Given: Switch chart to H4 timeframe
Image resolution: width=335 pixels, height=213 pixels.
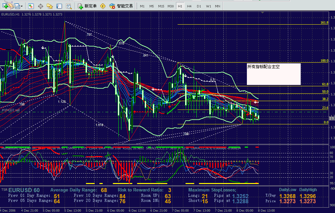Looking at the screenshot, I should (189, 6).
